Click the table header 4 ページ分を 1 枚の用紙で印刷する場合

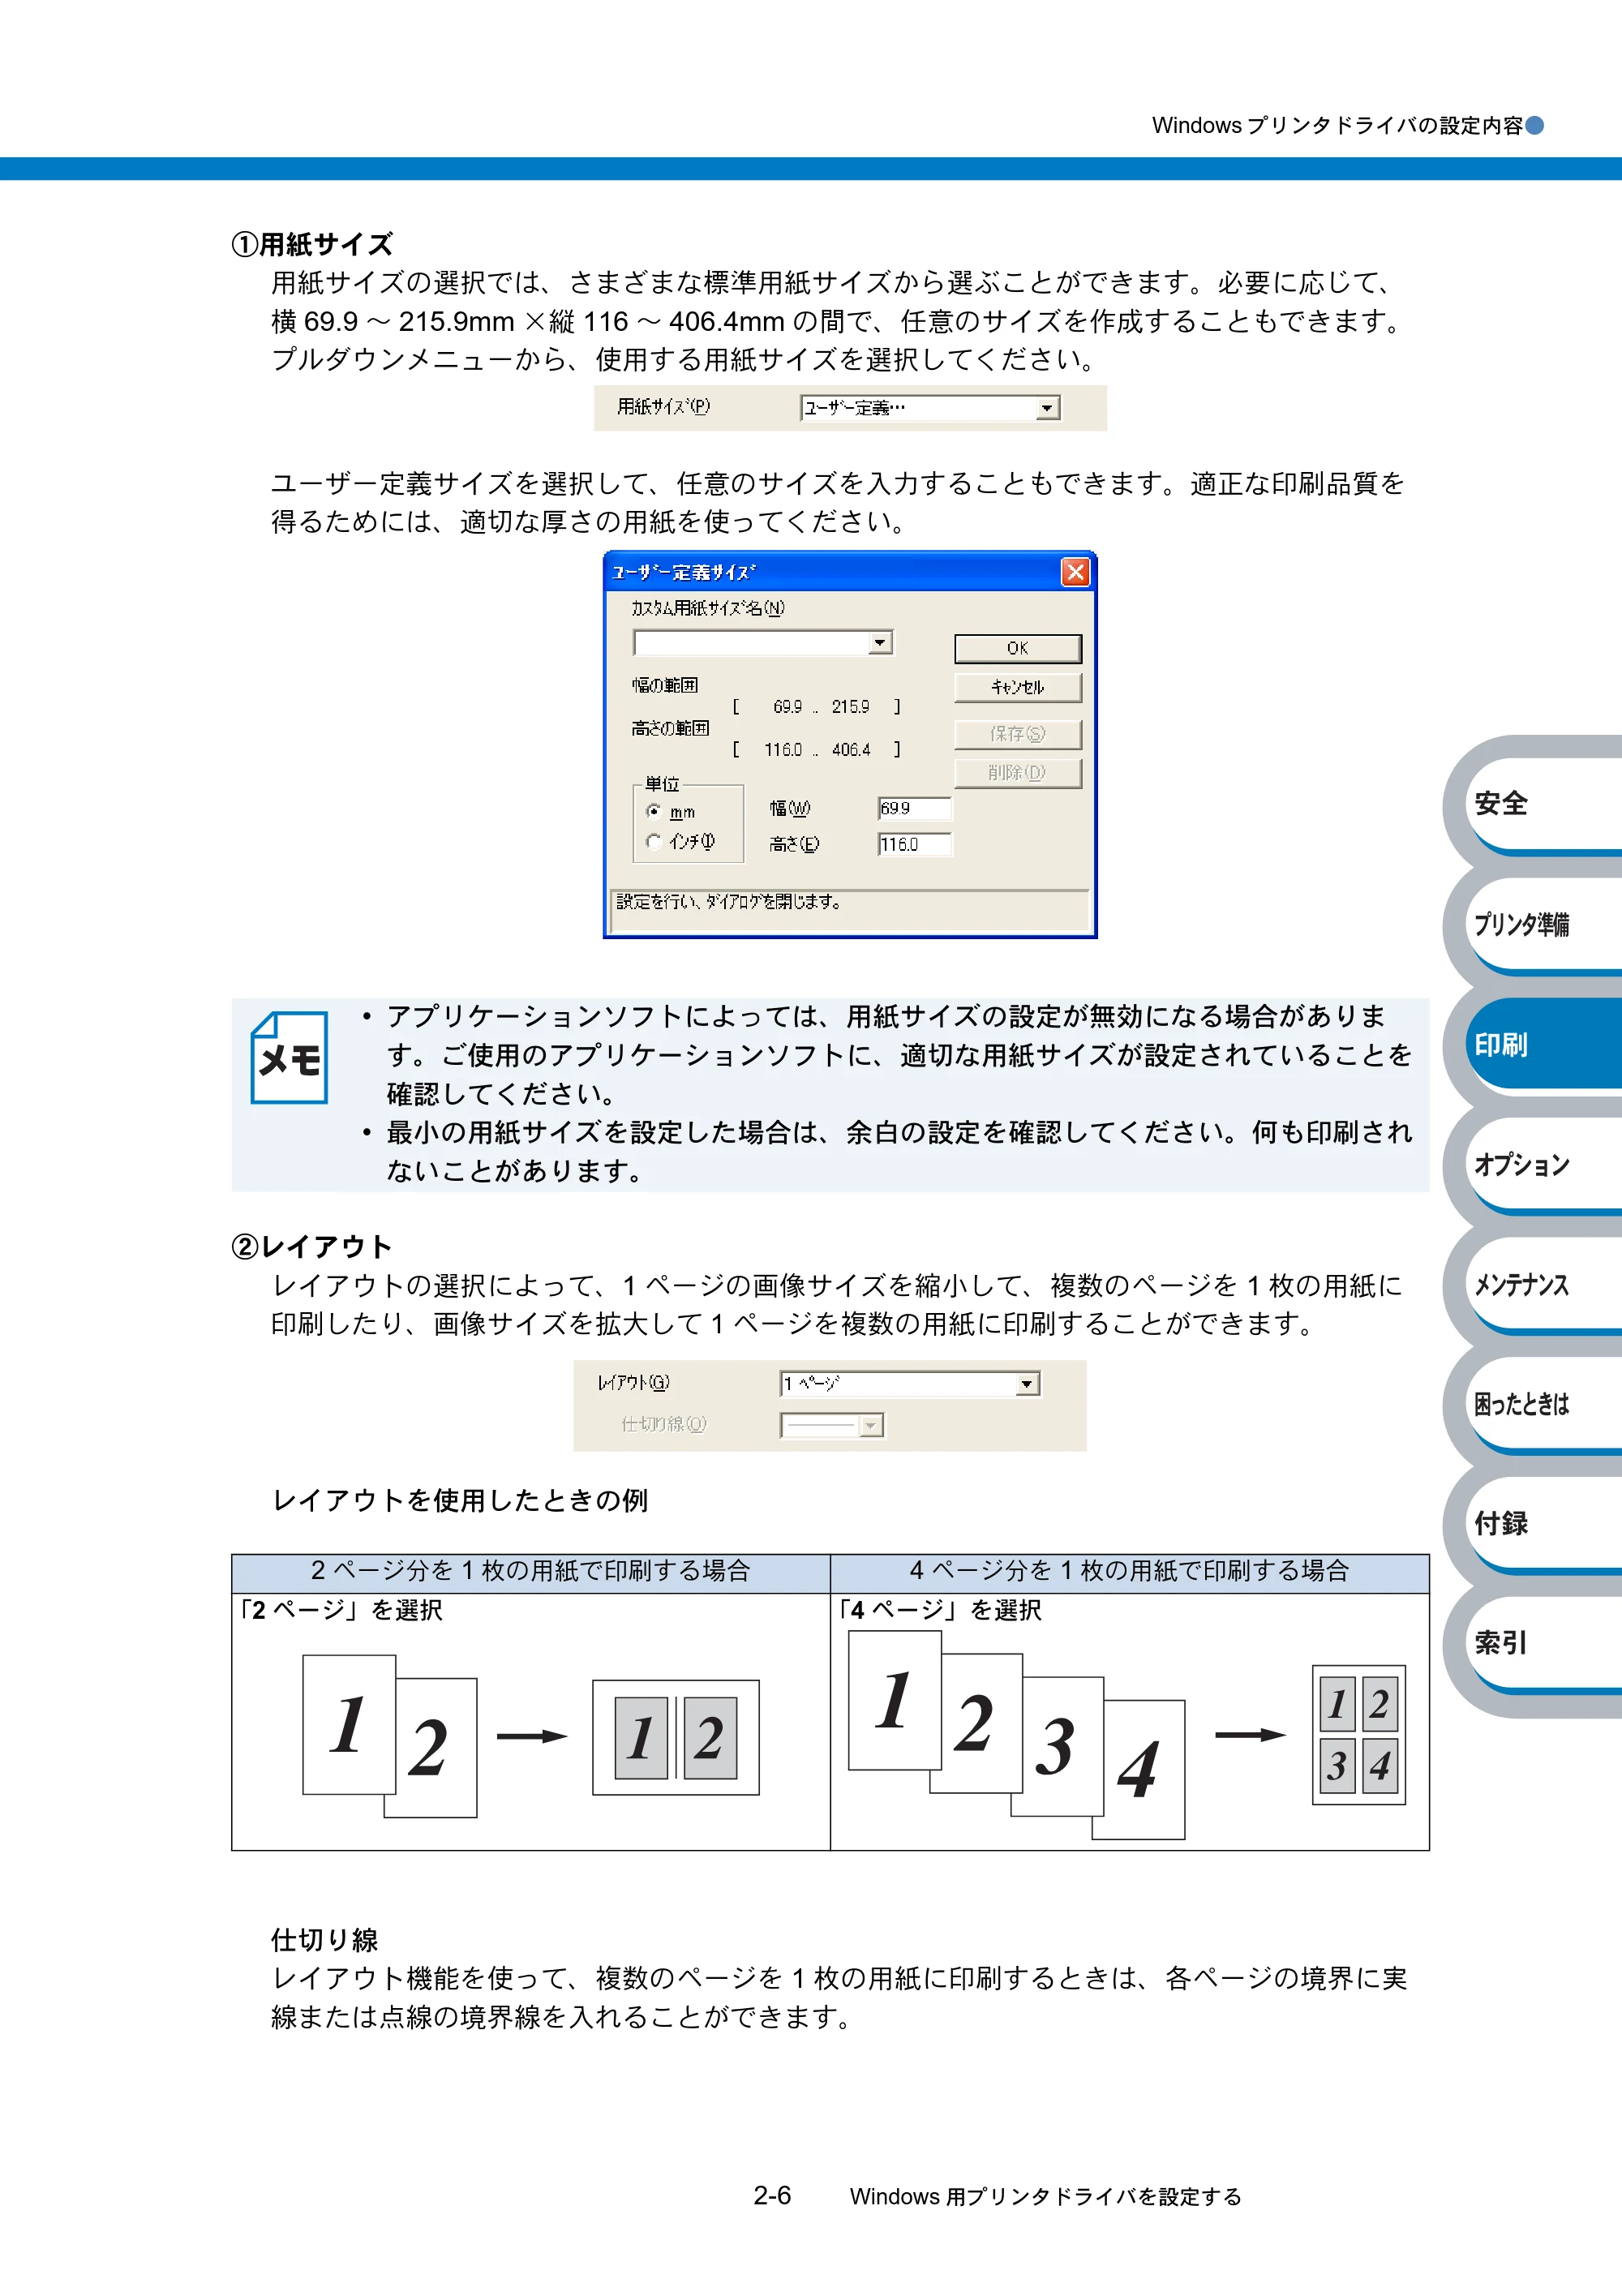pos(1130,1571)
